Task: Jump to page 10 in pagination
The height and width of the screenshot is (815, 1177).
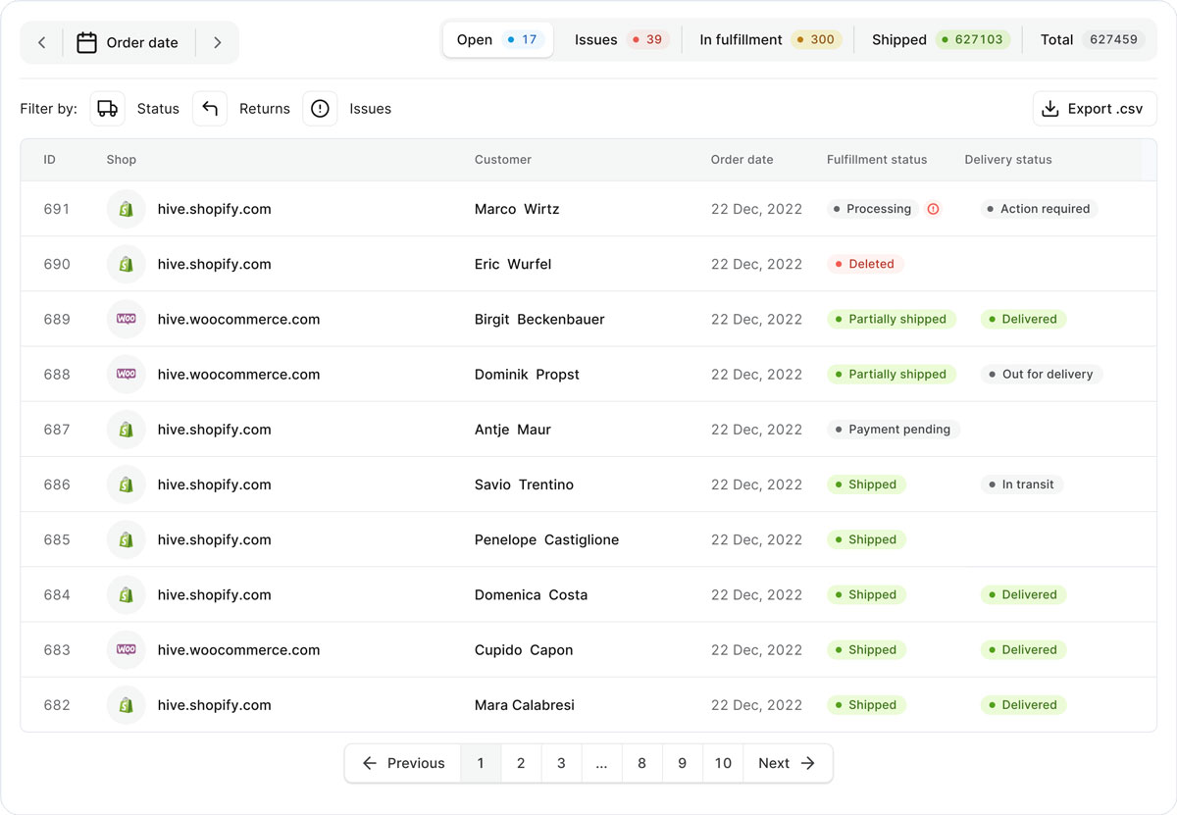Action: tap(723, 763)
